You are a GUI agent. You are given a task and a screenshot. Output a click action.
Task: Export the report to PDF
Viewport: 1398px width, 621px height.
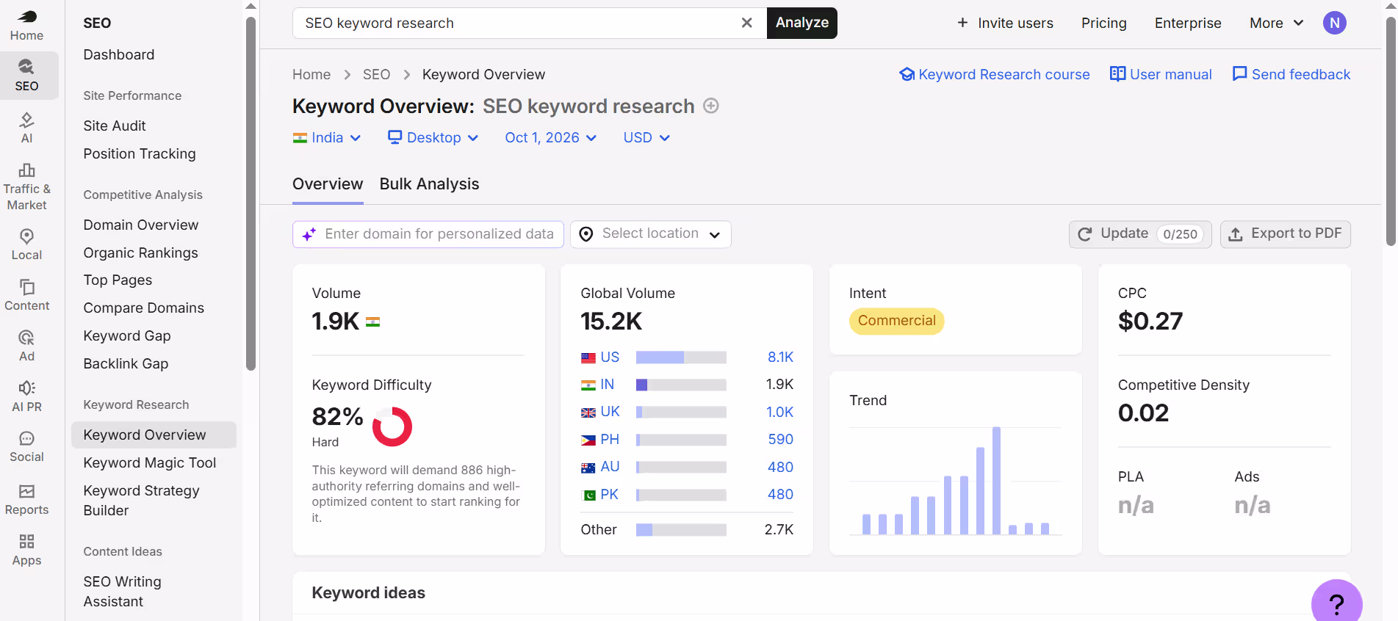1285,234
